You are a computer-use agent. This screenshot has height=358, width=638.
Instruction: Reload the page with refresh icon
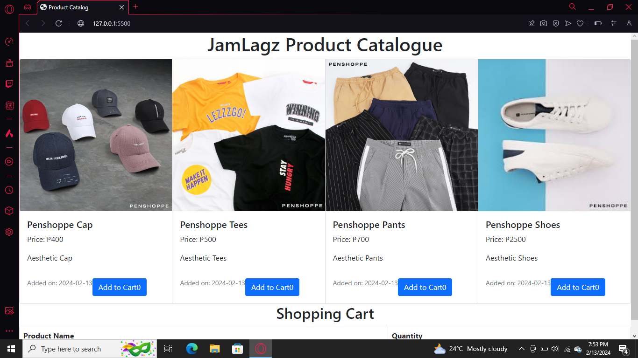59,23
